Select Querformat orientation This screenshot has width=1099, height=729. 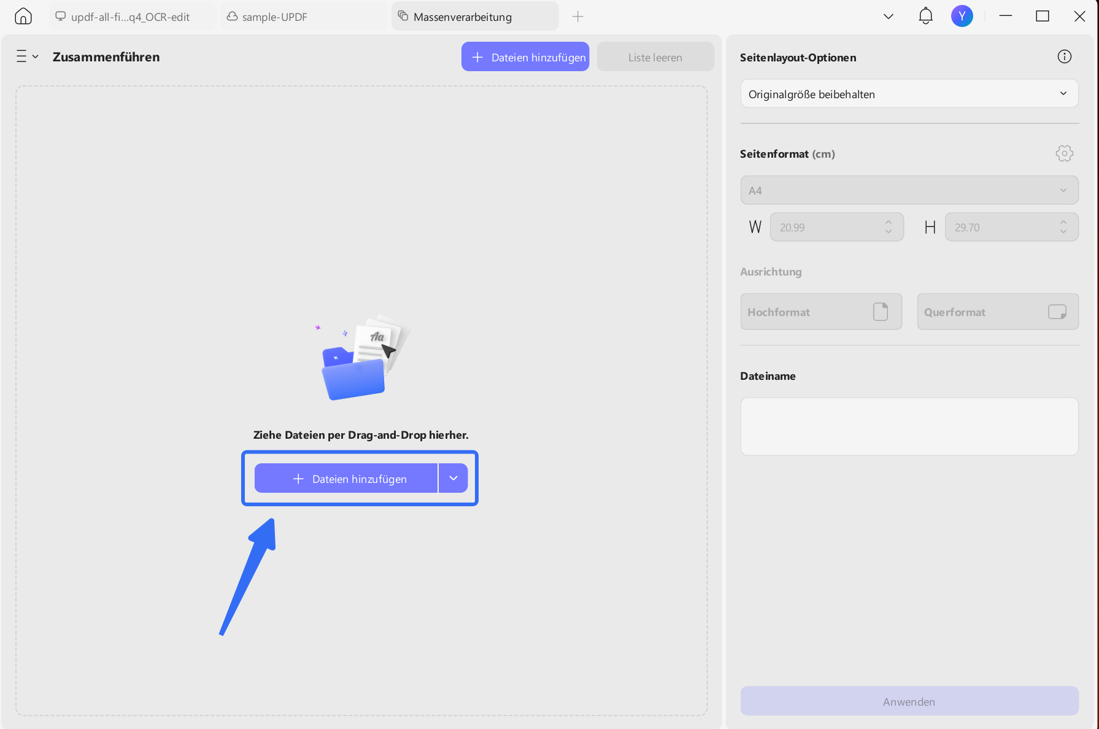click(x=997, y=312)
